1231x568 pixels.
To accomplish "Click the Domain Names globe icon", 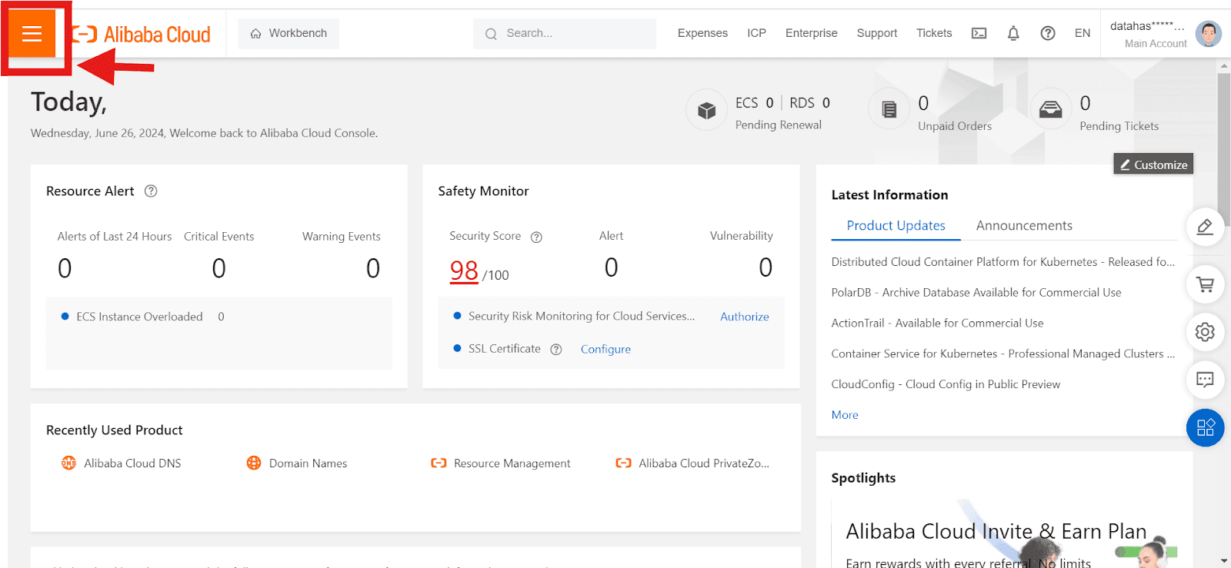I will 253,463.
